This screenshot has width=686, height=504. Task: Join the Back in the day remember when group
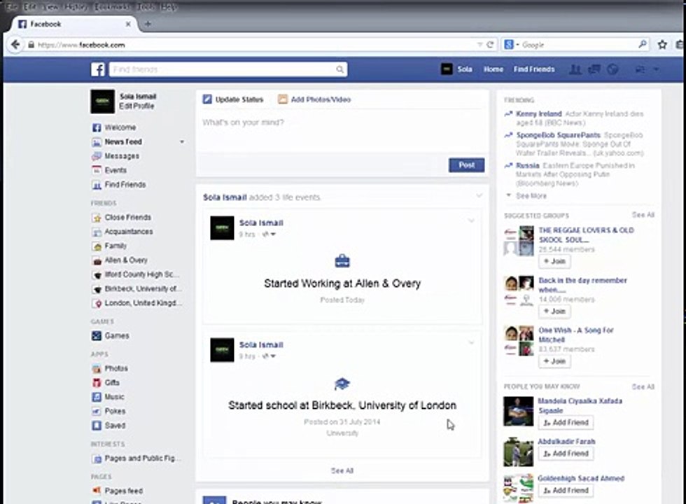click(x=554, y=311)
